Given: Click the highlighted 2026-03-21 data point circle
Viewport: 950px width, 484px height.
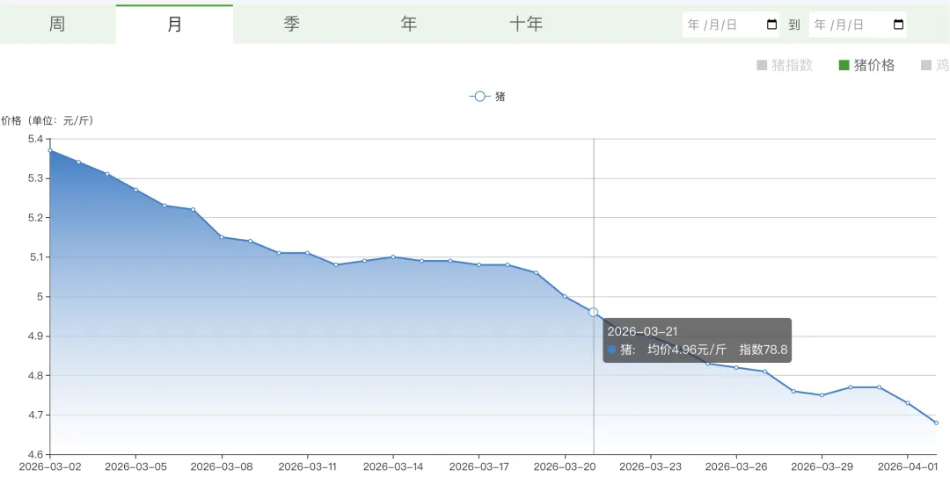Looking at the screenshot, I should pos(593,312).
